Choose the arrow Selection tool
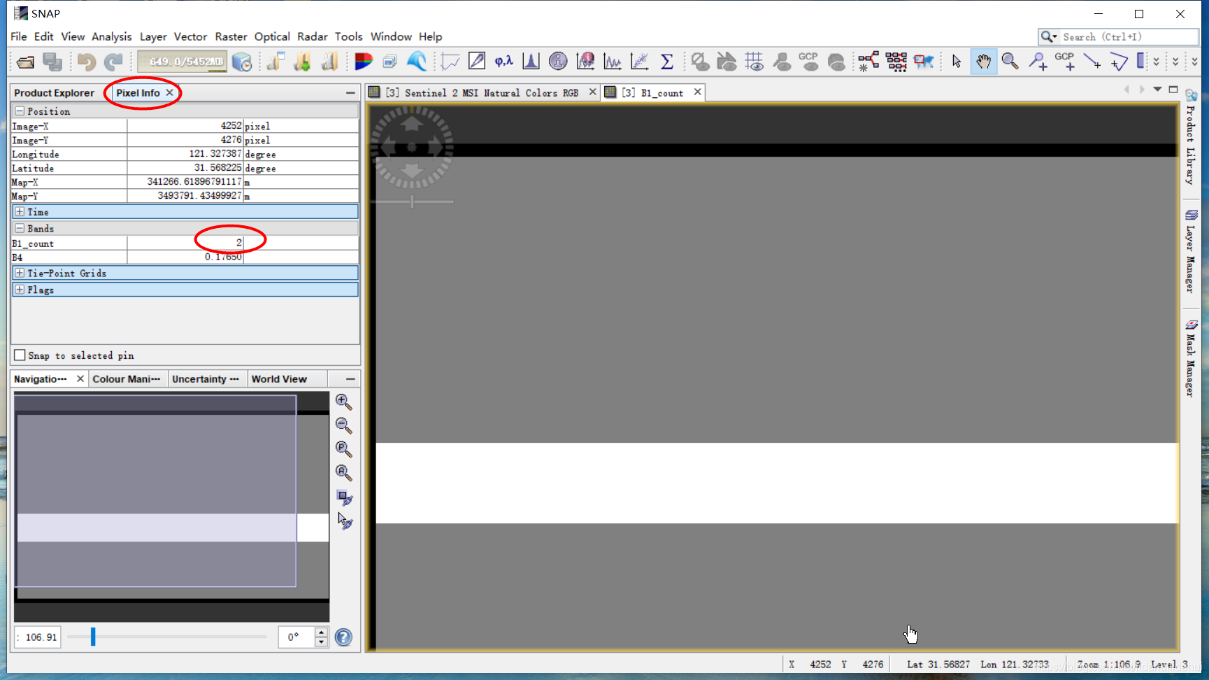 [957, 62]
